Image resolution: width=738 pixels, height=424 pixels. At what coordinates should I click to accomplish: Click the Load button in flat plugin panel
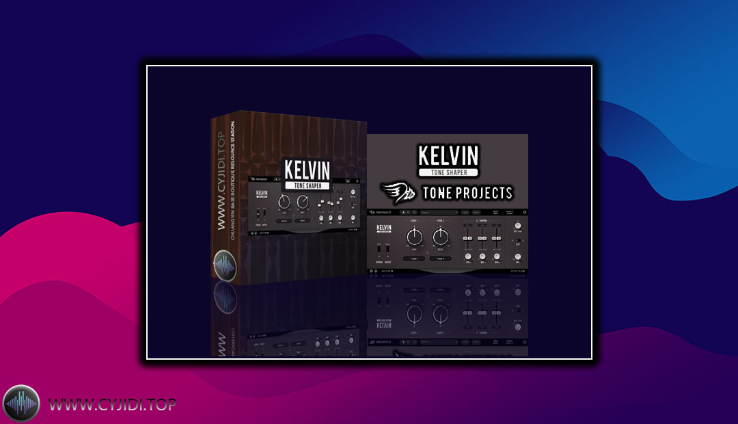465,213
